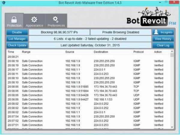Click the Check Update button
The image size is (180, 135).
(x=17, y=45)
